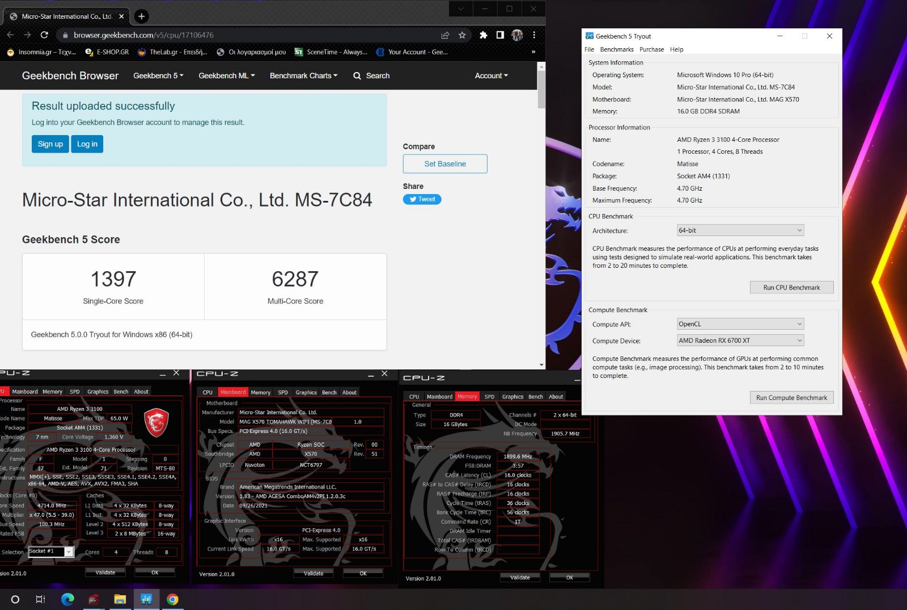Open File menu in Geekbench 5 Tryout
This screenshot has width=907, height=610.
pyautogui.click(x=590, y=49)
